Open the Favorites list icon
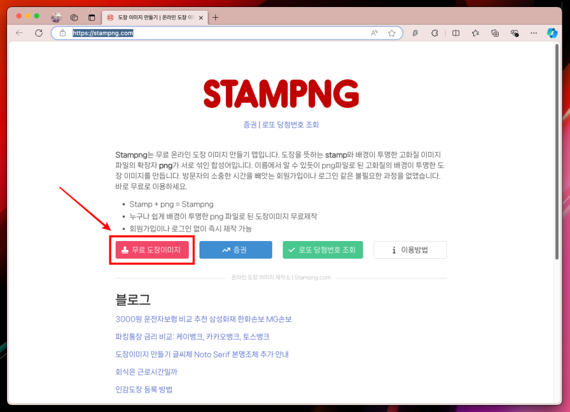Screen dimensions: 570x412 point(476,33)
